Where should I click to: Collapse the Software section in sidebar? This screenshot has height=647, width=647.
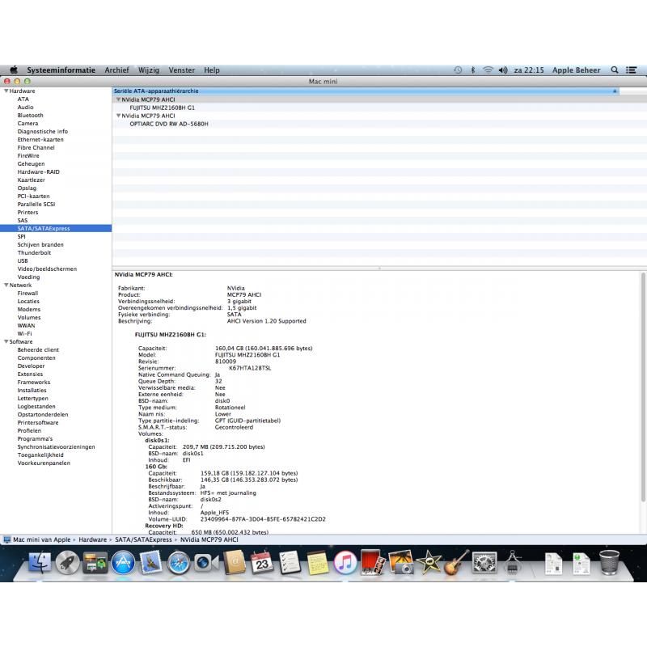pos(6,341)
